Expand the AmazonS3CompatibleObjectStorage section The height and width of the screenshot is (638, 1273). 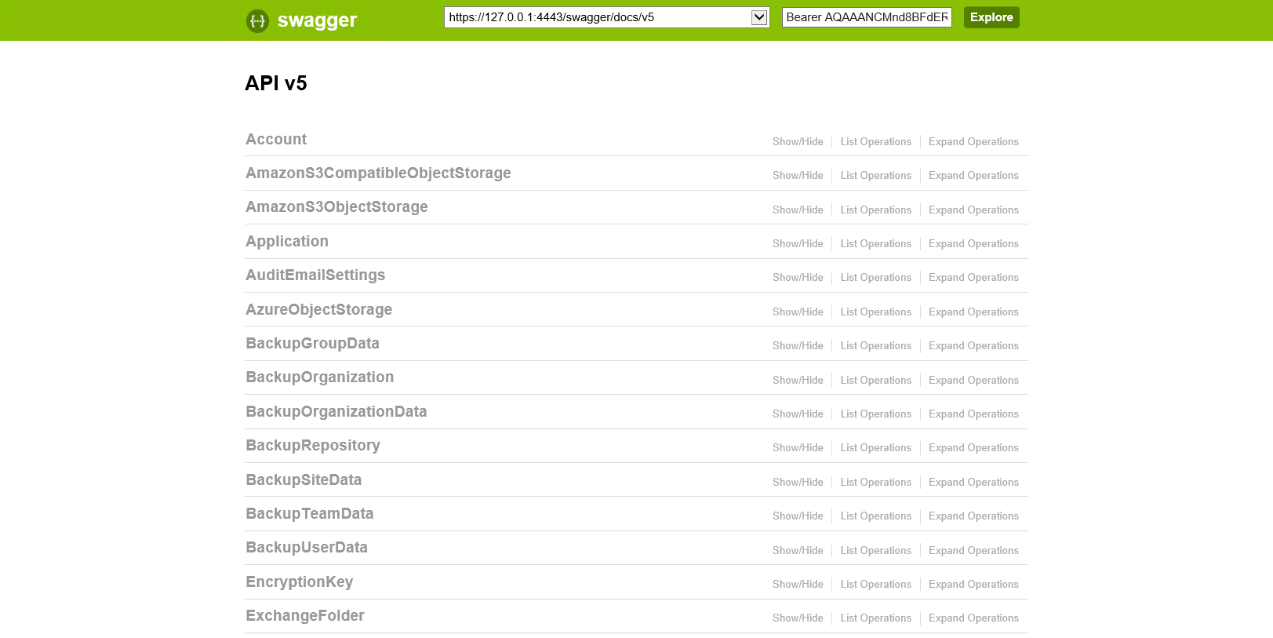[378, 173]
